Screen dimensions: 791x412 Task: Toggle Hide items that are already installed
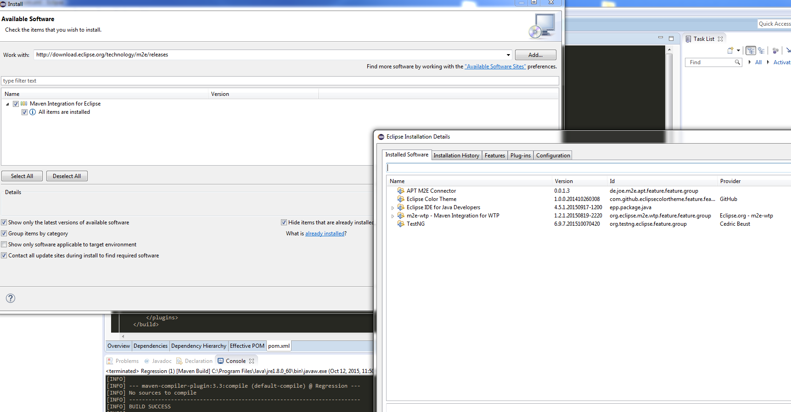[284, 223]
